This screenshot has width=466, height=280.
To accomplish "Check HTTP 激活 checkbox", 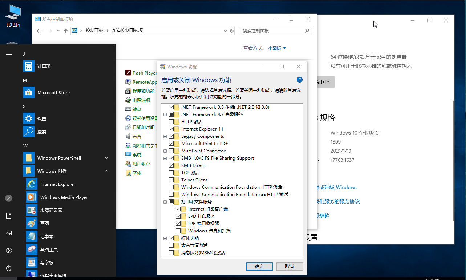I will [x=171, y=122].
